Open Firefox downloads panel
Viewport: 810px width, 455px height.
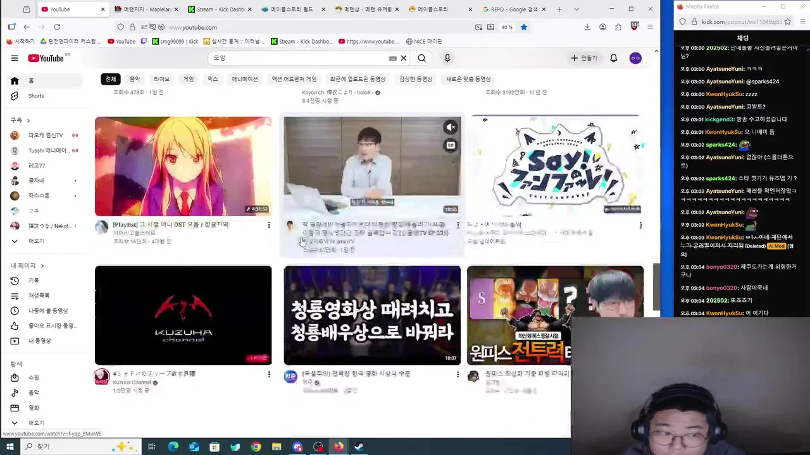587,27
